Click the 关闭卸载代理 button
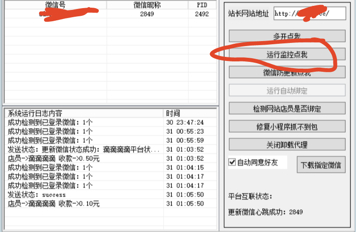The height and width of the screenshot is (232, 356). point(287,144)
